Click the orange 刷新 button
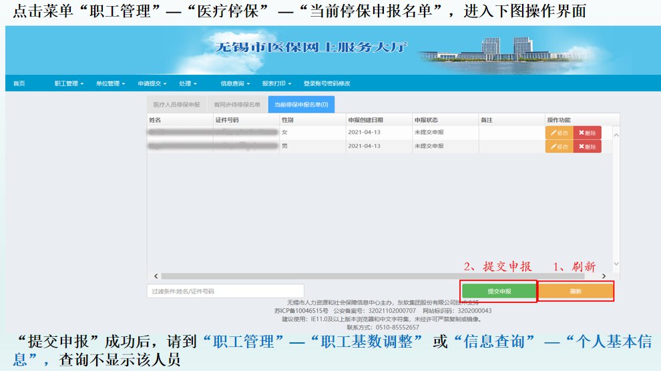This screenshot has width=661, height=371. (x=576, y=291)
